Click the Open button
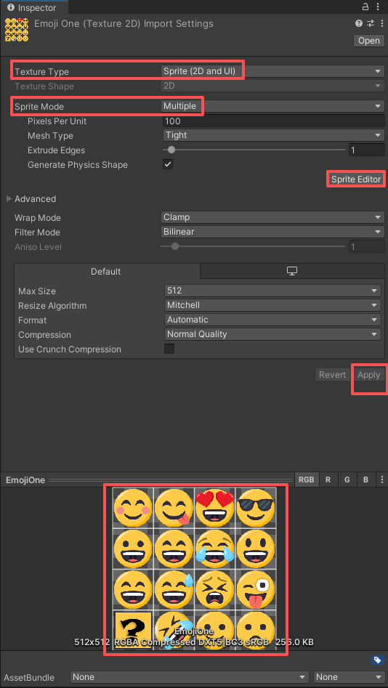 (x=368, y=41)
